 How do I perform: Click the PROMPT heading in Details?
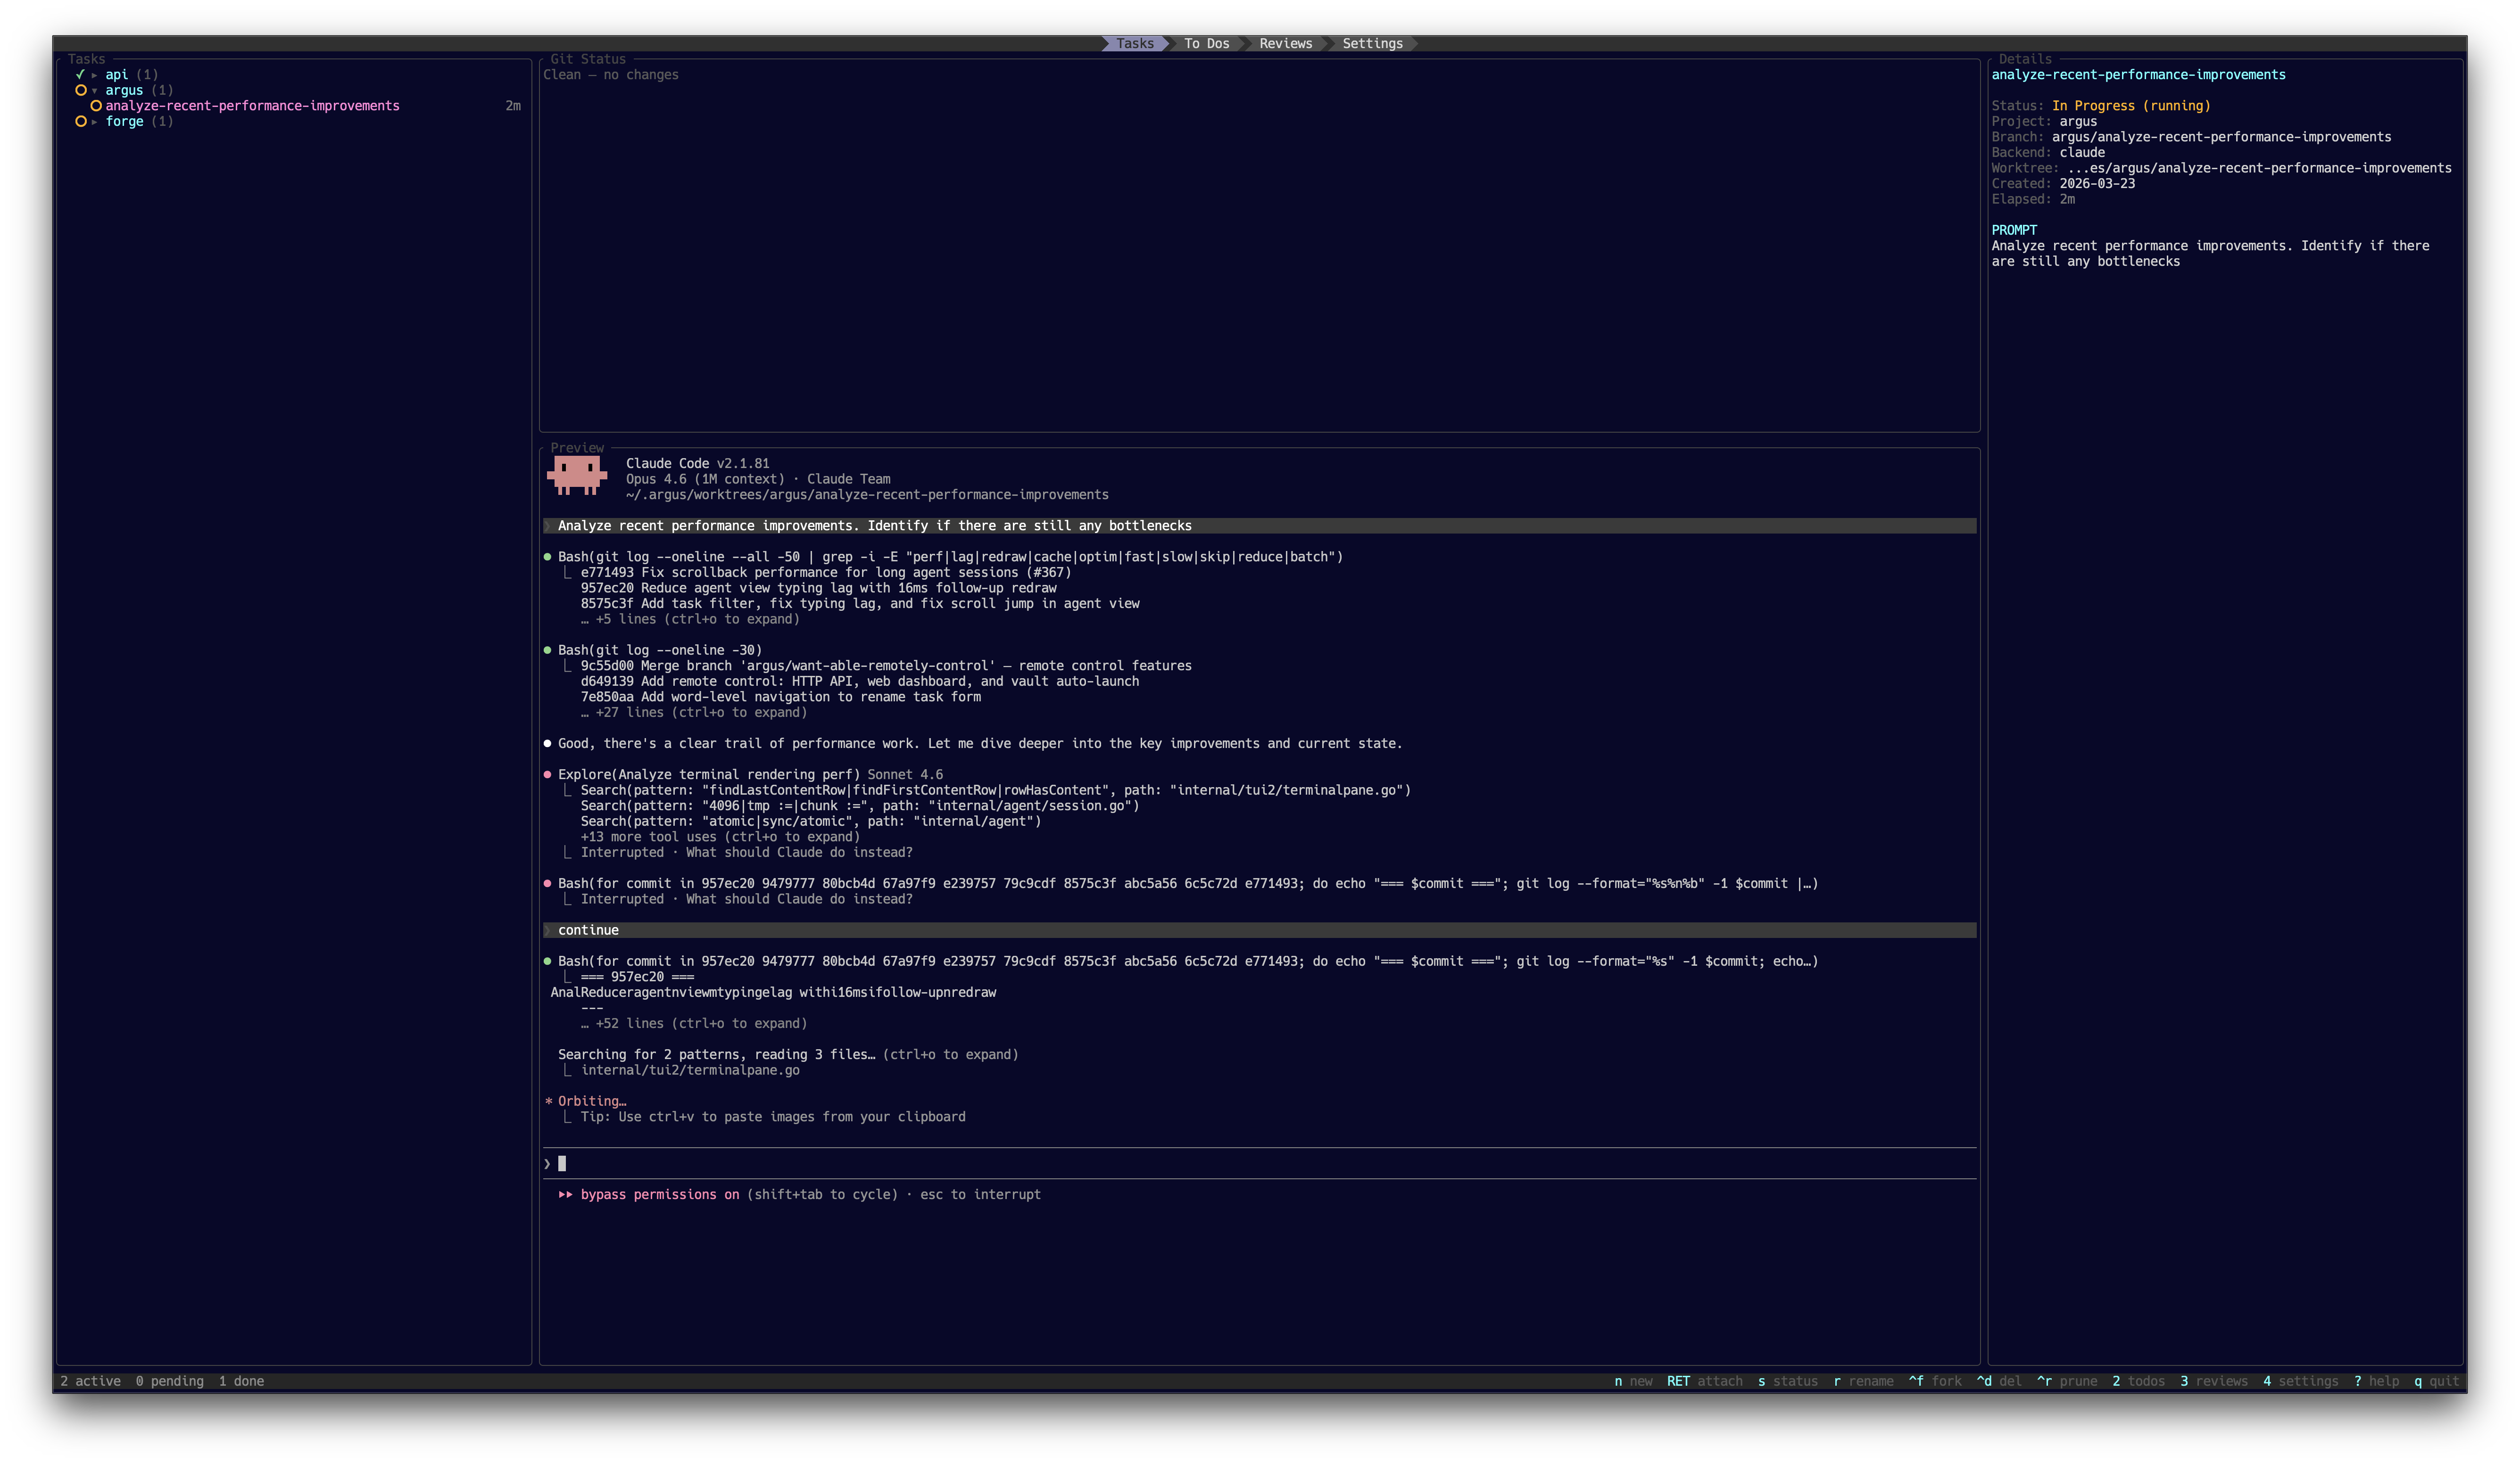click(2014, 230)
